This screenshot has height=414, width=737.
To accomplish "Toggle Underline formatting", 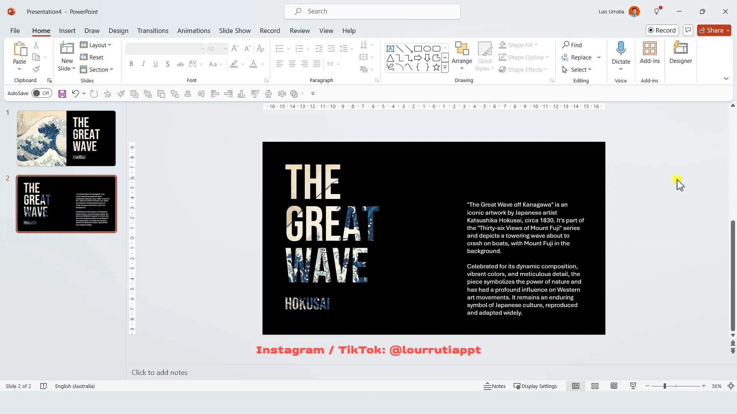I will click(x=155, y=64).
